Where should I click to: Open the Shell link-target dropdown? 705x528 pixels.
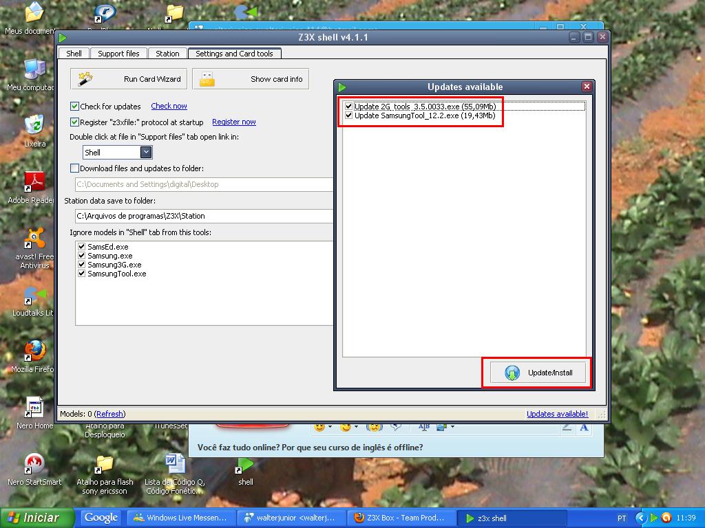click(146, 152)
